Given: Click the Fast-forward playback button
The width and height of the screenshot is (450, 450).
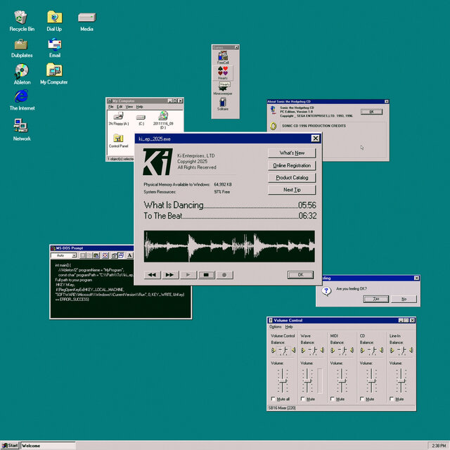Looking at the screenshot, I should point(170,275).
